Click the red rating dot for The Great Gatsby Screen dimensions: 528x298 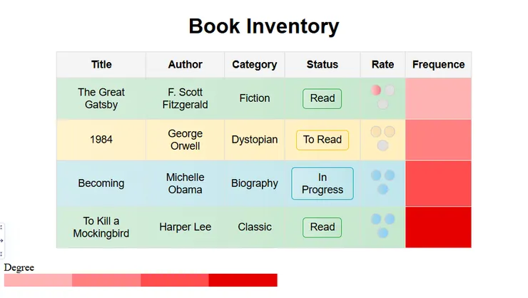click(376, 91)
